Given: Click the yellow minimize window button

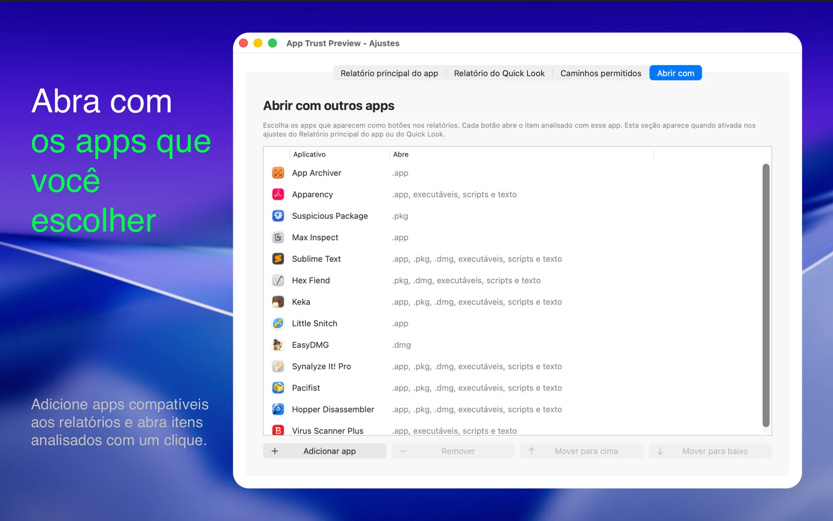Looking at the screenshot, I should (258, 43).
